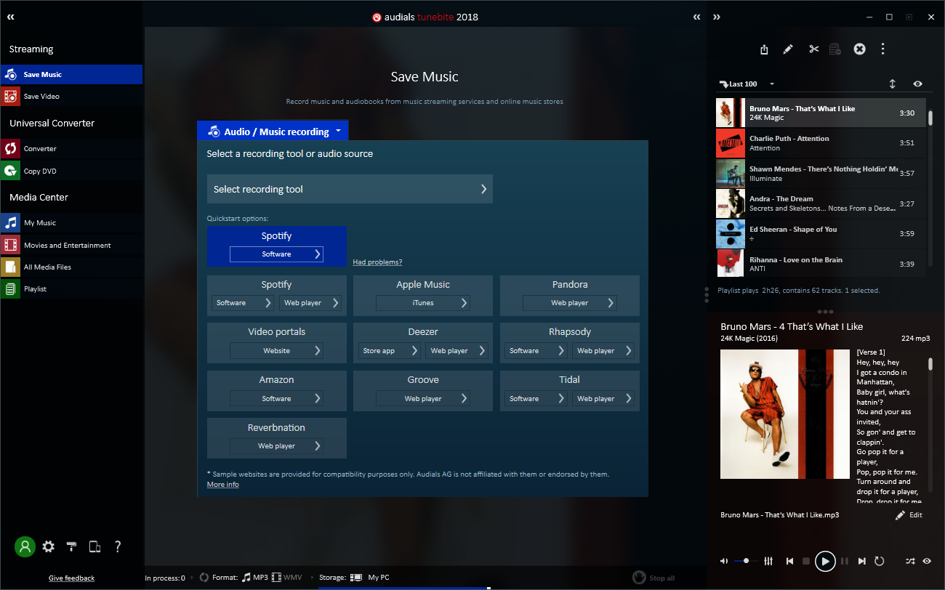Choose Tidal Software option

pyautogui.click(x=535, y=399)
